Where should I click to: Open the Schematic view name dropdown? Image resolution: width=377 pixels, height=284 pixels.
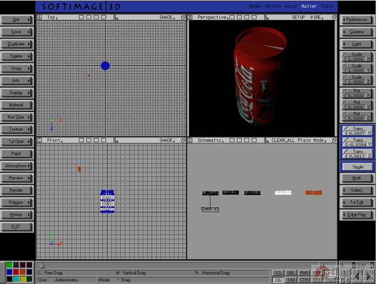(x=211, y=140)
